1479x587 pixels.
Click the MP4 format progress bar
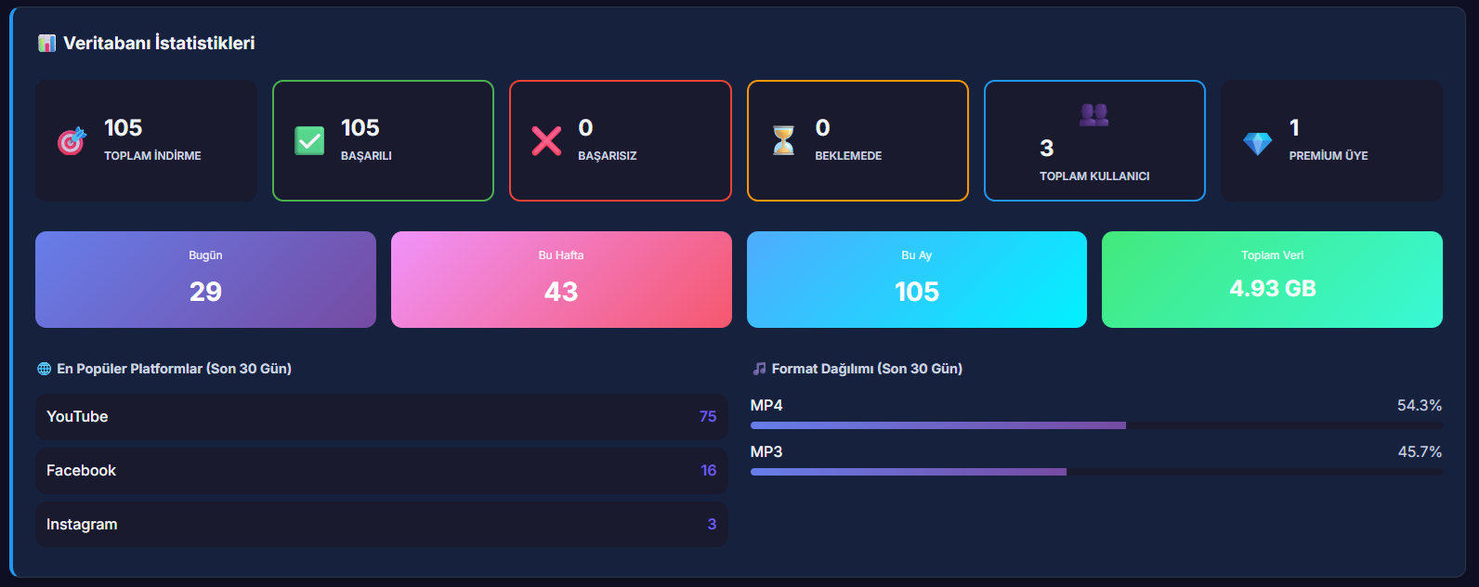(x=1096, y=425)
